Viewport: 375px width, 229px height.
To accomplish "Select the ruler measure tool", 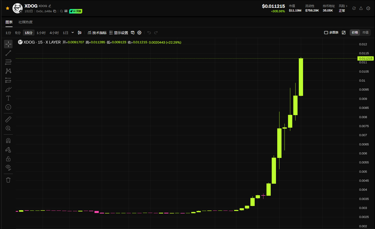I will pyautogui.click(x=8, y=119).
